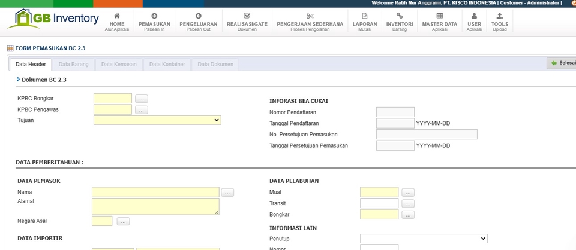
Task: Switch to the Data Kemasan tab
Action: pos(119,65)
